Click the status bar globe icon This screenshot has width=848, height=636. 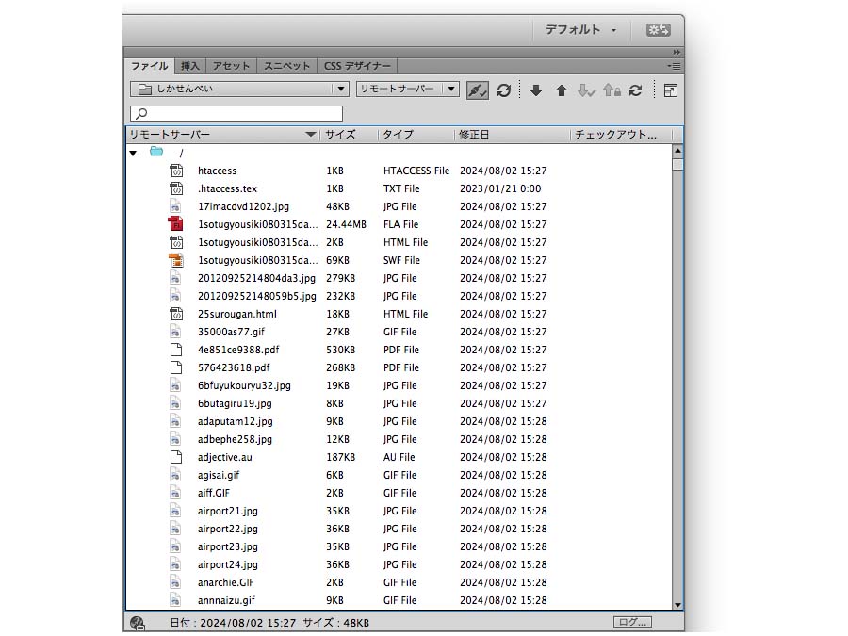[138, 624]
